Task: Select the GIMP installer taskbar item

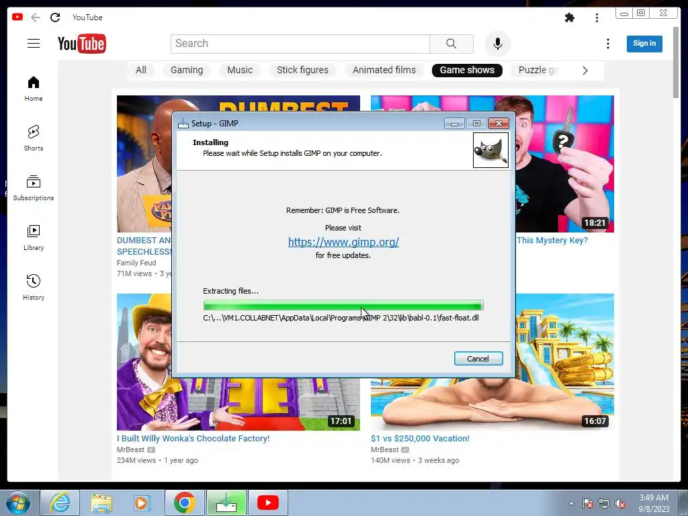Action: [x=226, y=503]
